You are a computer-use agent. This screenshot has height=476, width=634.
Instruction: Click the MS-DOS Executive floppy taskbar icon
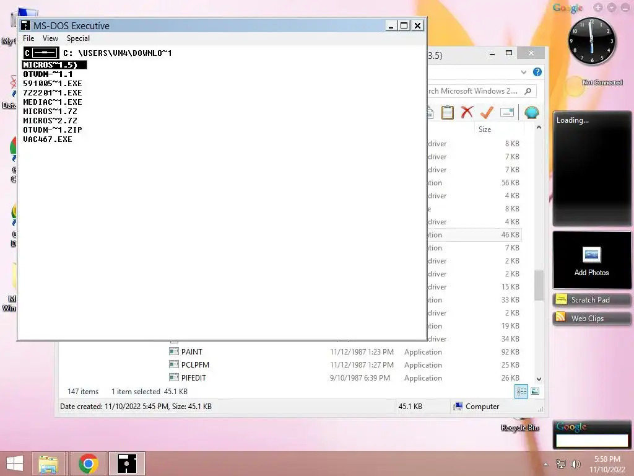tap(126, 464)
